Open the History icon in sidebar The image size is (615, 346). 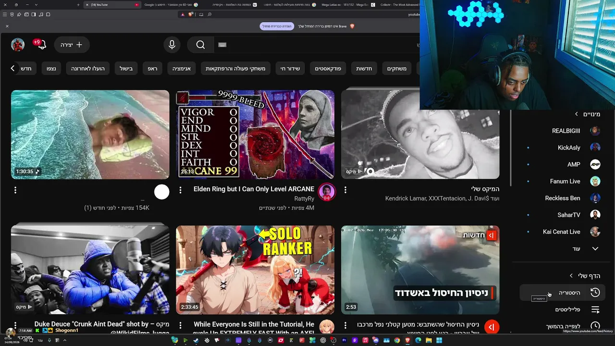(x=595, y=293)
